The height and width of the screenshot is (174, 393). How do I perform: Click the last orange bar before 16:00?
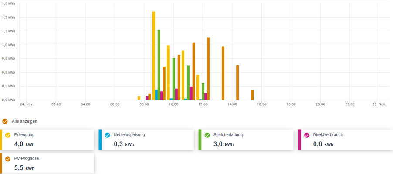click(252, 95)
